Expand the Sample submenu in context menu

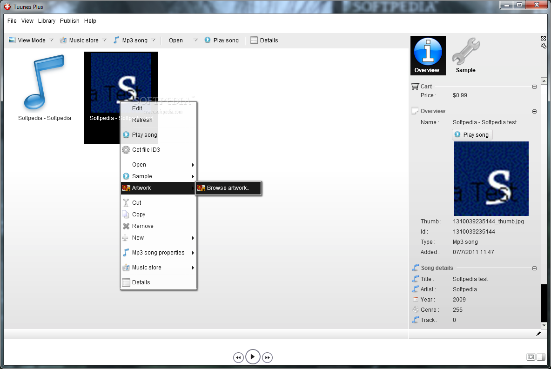(158, 176)
